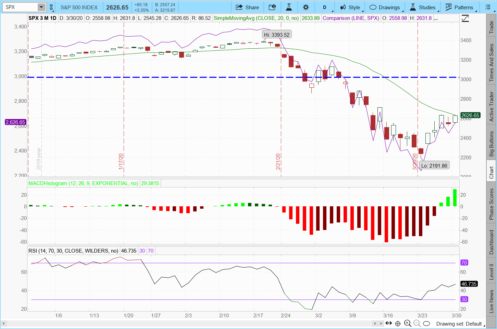Open the Level II sidebar tab
Viewport: 497px width, 329px height.
pyautogui.click(x=492, y=271)
